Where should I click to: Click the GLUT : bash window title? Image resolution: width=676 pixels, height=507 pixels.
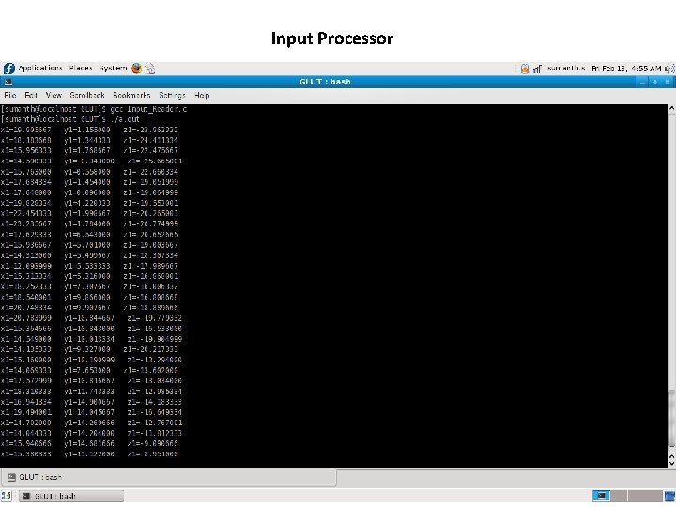325,82
